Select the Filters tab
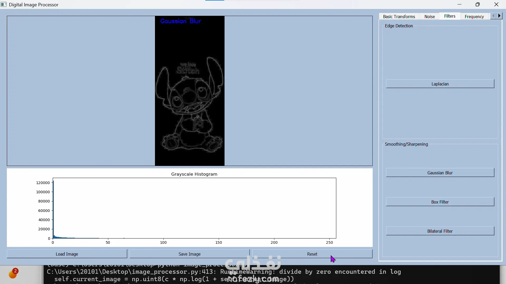This screenshot has width=506, height=284. pyautogui.click(x=449, y=16)
